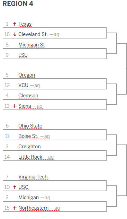Click the up arrow beside USC
Viewport: 127px width, 219px height.
[x=15, y=187]
